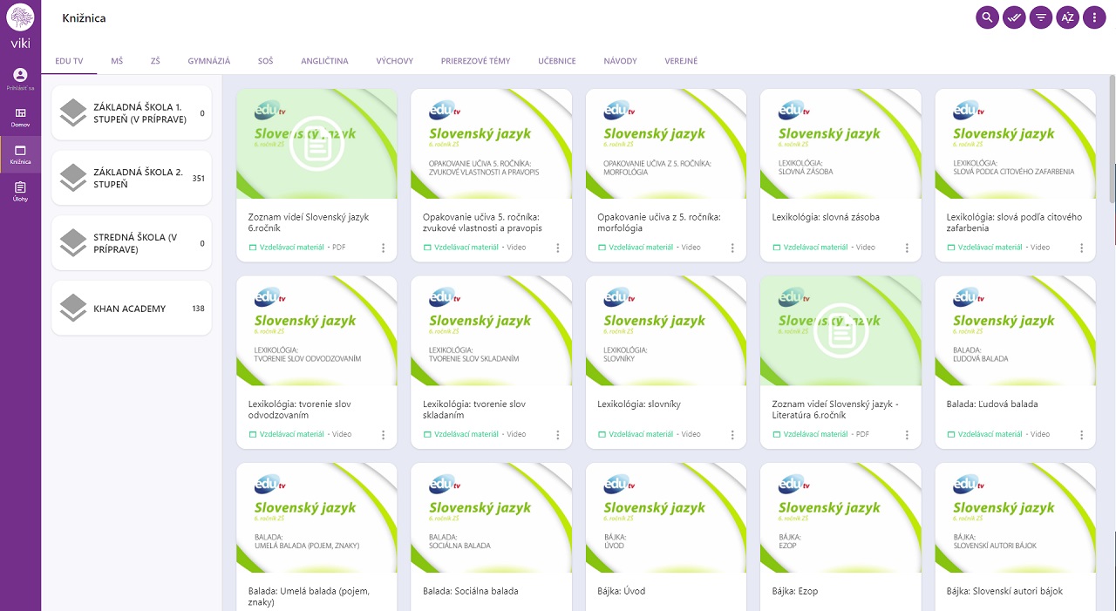Toggle the A-Z sort icon

[1067, 17]
